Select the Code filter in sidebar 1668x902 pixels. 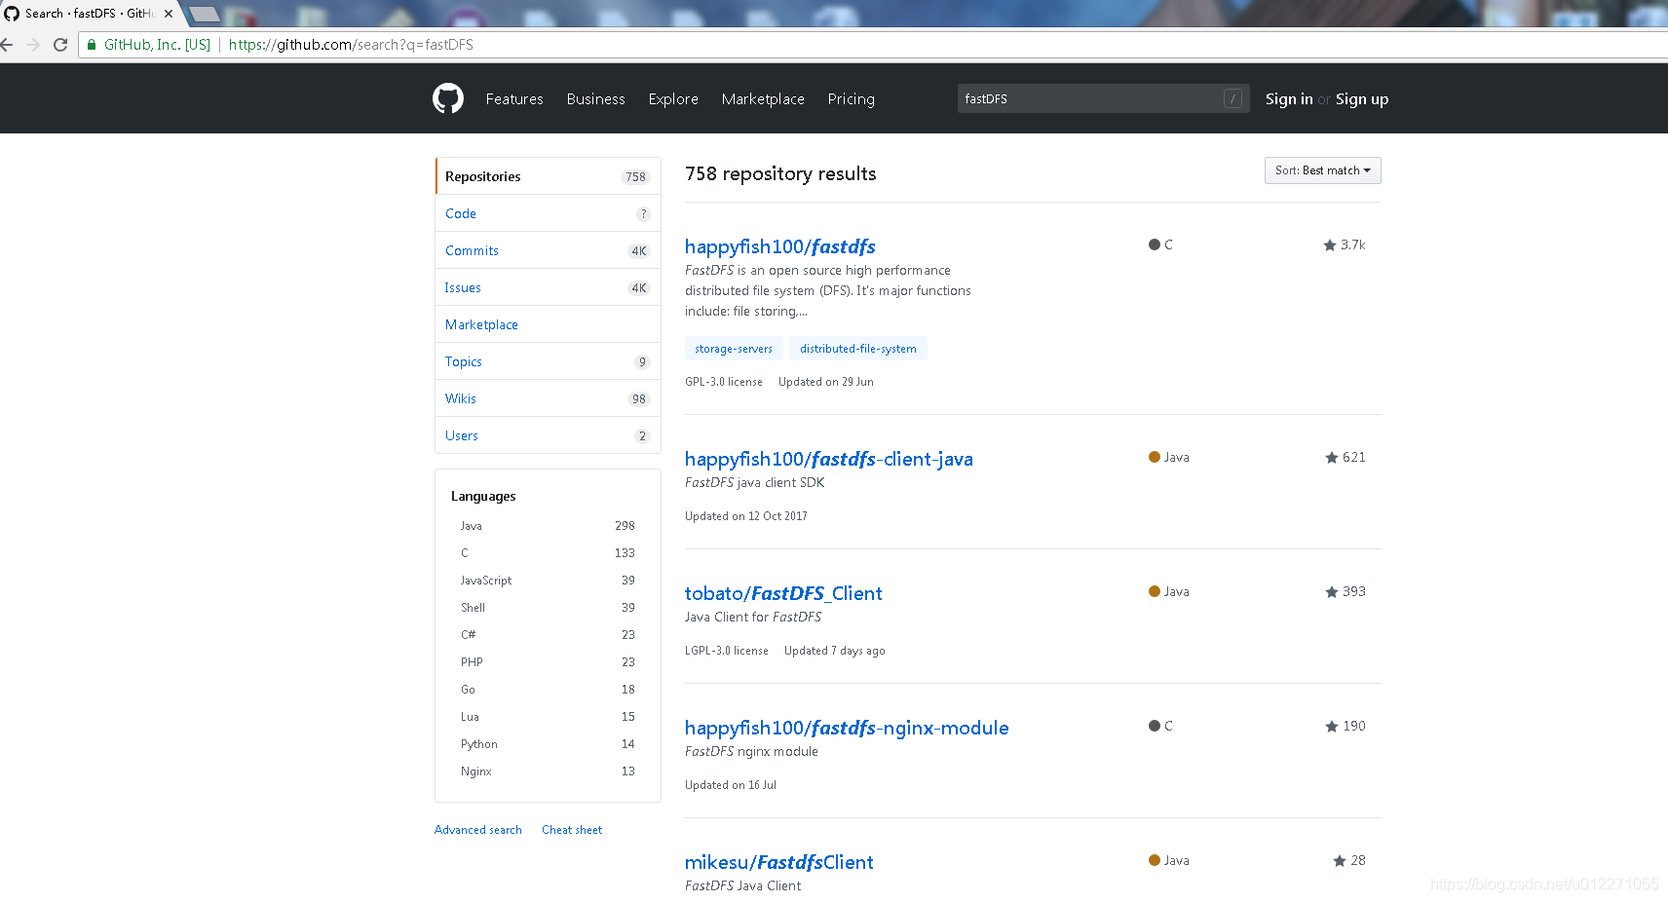point(548,213)
